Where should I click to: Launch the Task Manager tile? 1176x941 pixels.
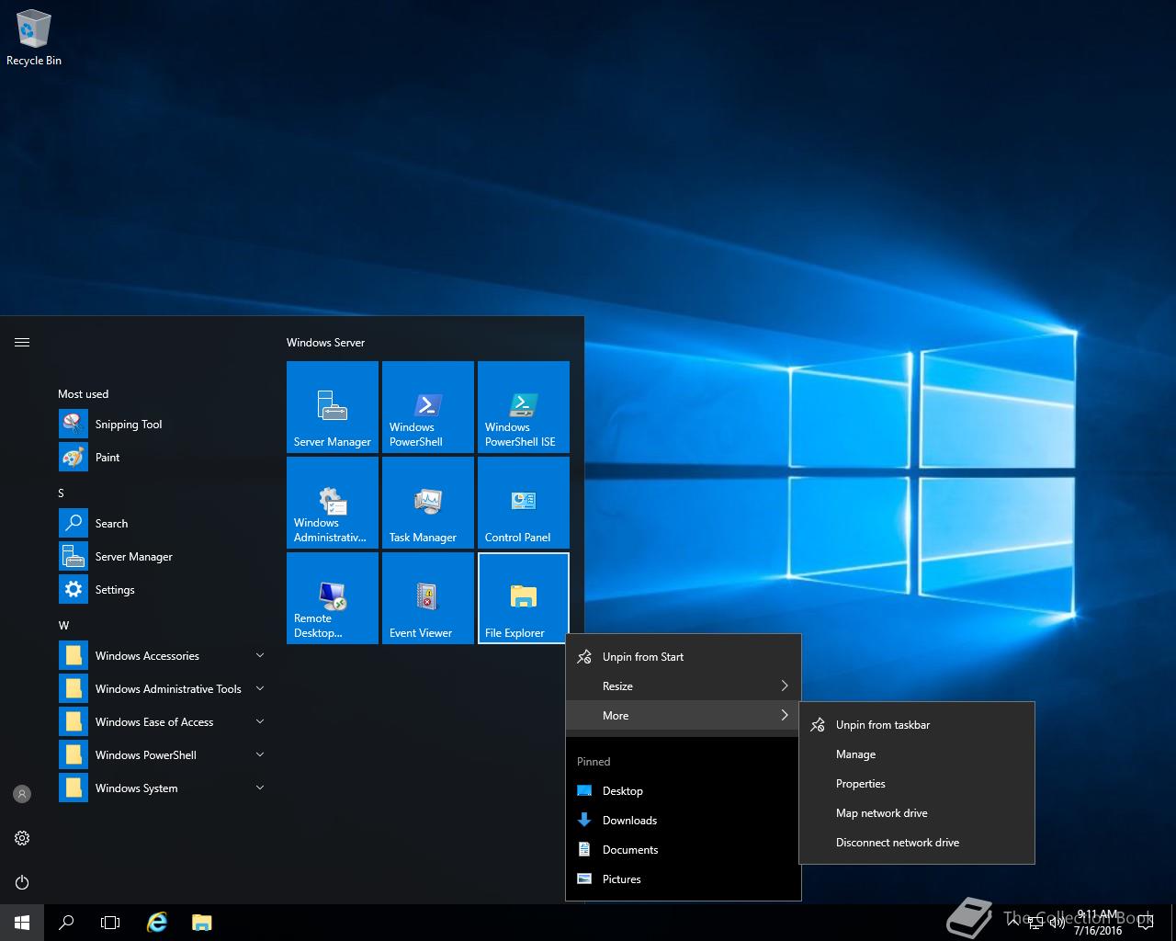428,503
